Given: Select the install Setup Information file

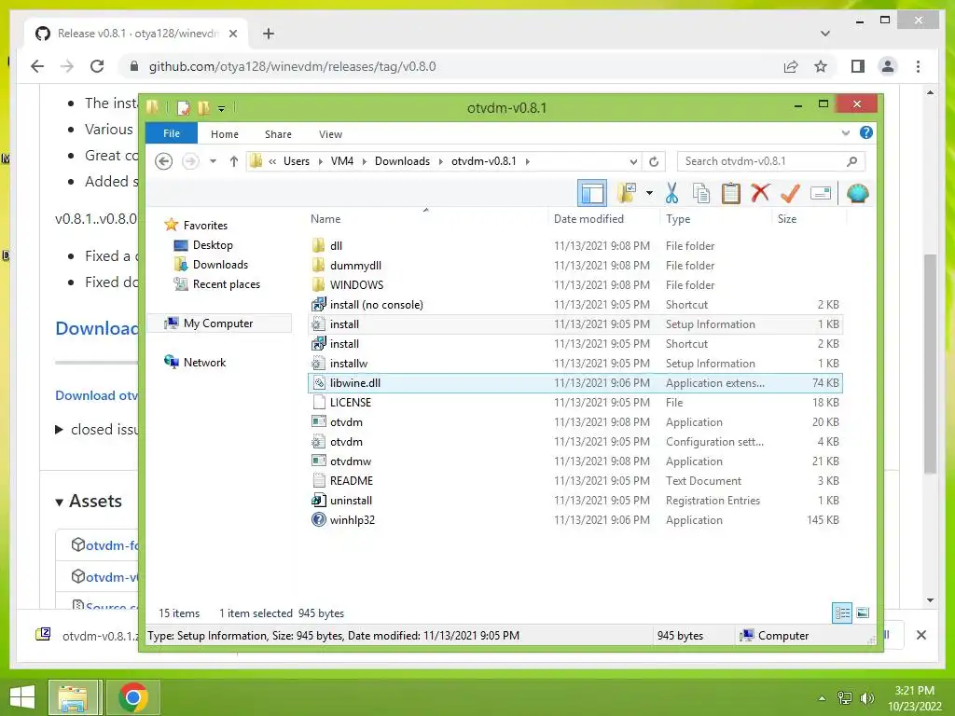Looking at the screenshot, I should (x=575, y=324).
